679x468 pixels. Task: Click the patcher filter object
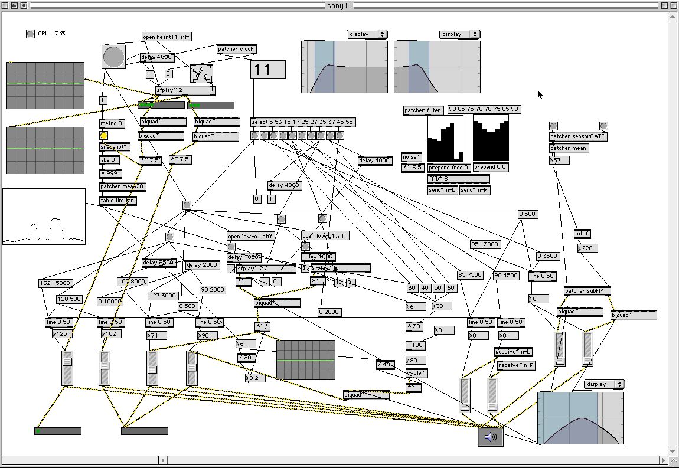pos(423,110)
